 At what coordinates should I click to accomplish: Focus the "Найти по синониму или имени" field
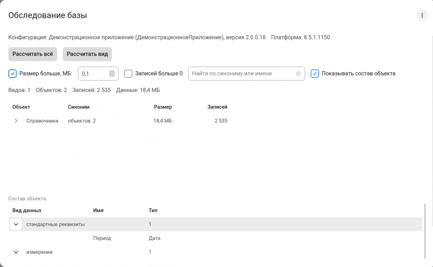(x=243, y=73)
